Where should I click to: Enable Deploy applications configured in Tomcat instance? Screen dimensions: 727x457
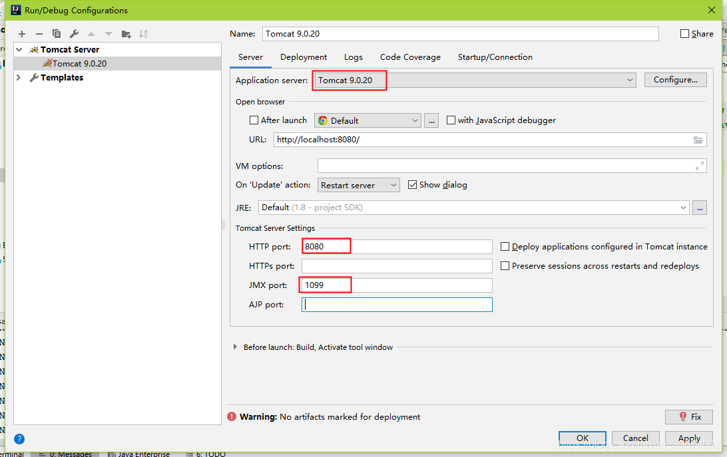505,247
